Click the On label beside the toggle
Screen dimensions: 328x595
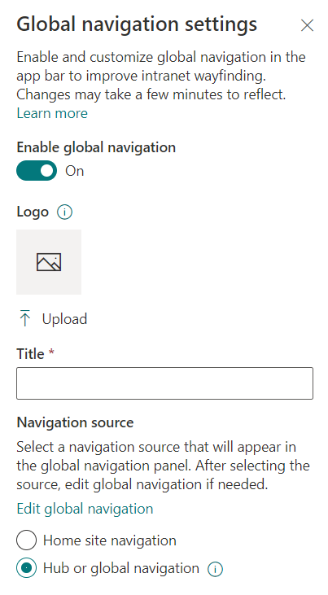pyautogui.click(x=74, y=171)
